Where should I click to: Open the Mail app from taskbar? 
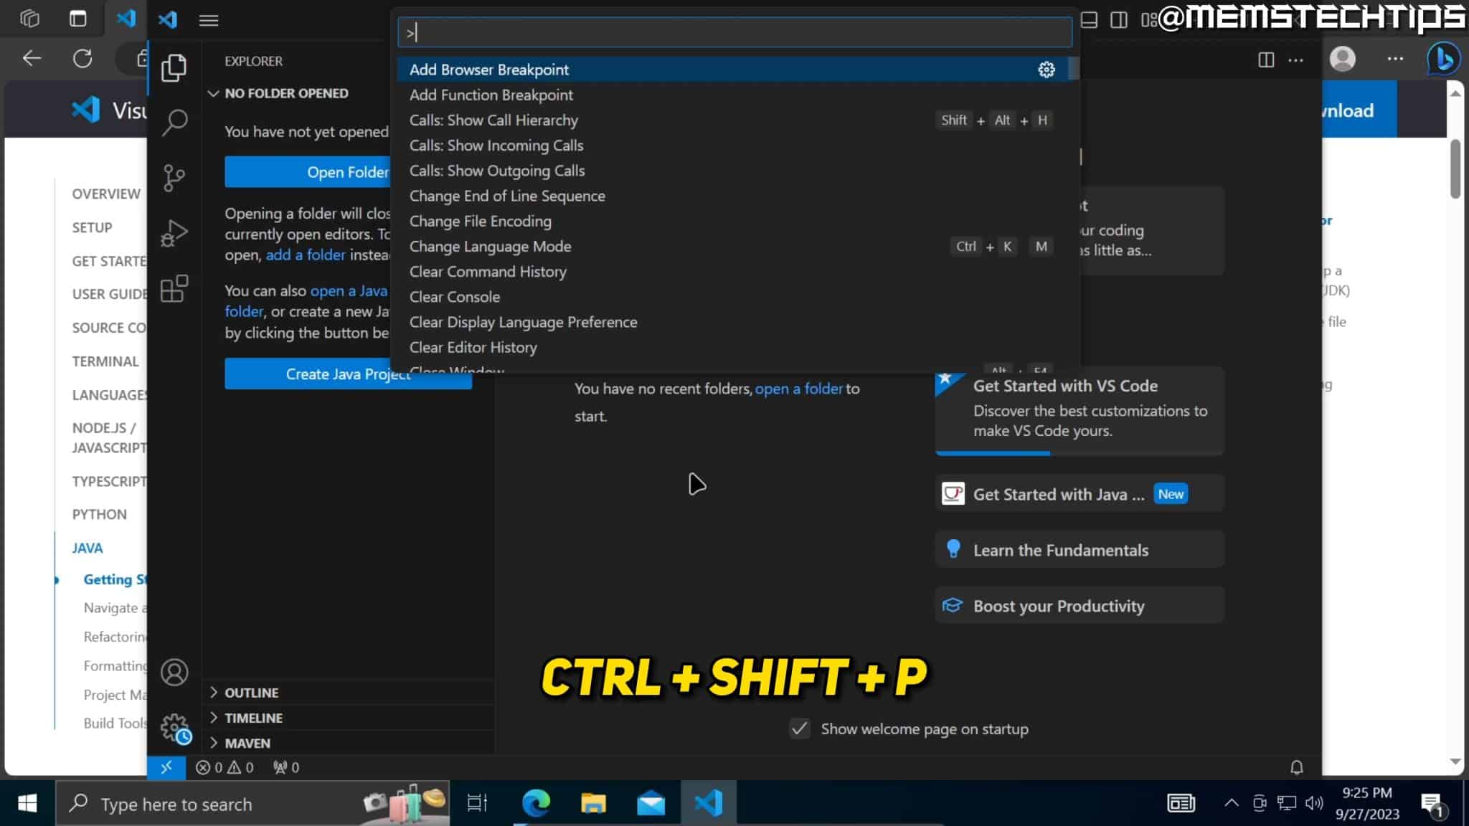click(651, 803)
